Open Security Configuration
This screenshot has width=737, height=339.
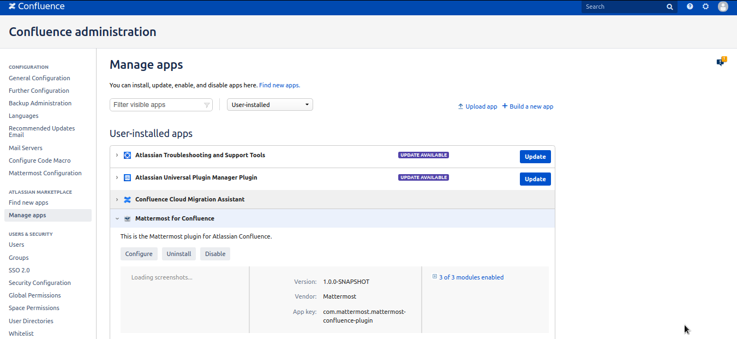[40, 283]
